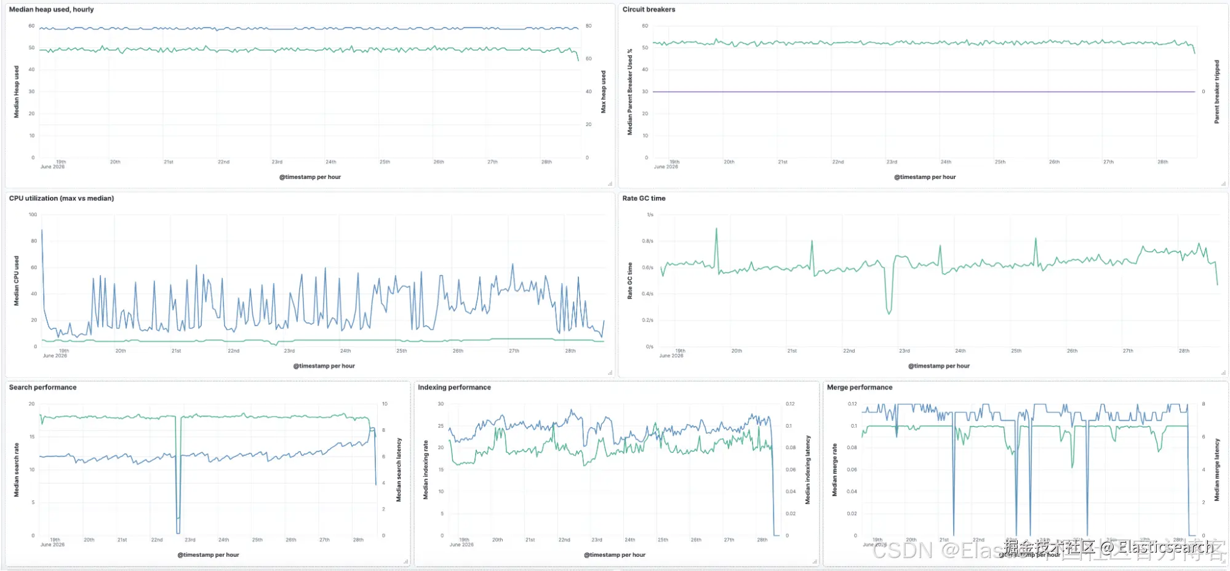Click the '23rd' date tick under the Search performance chart

190,540
